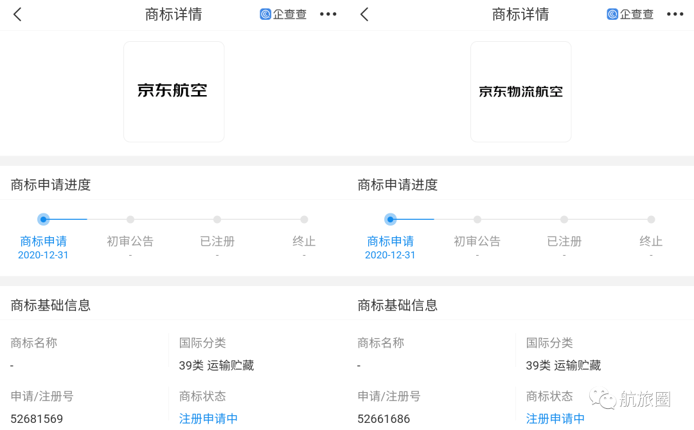Click 注册申请中 status for number 52661686

tap(555, 418)
